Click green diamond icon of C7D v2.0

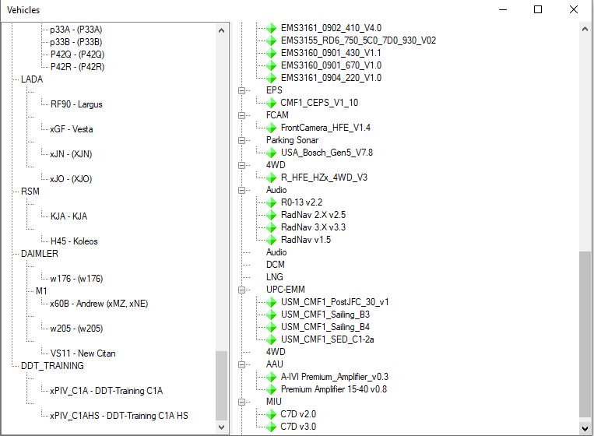(271, 414)
